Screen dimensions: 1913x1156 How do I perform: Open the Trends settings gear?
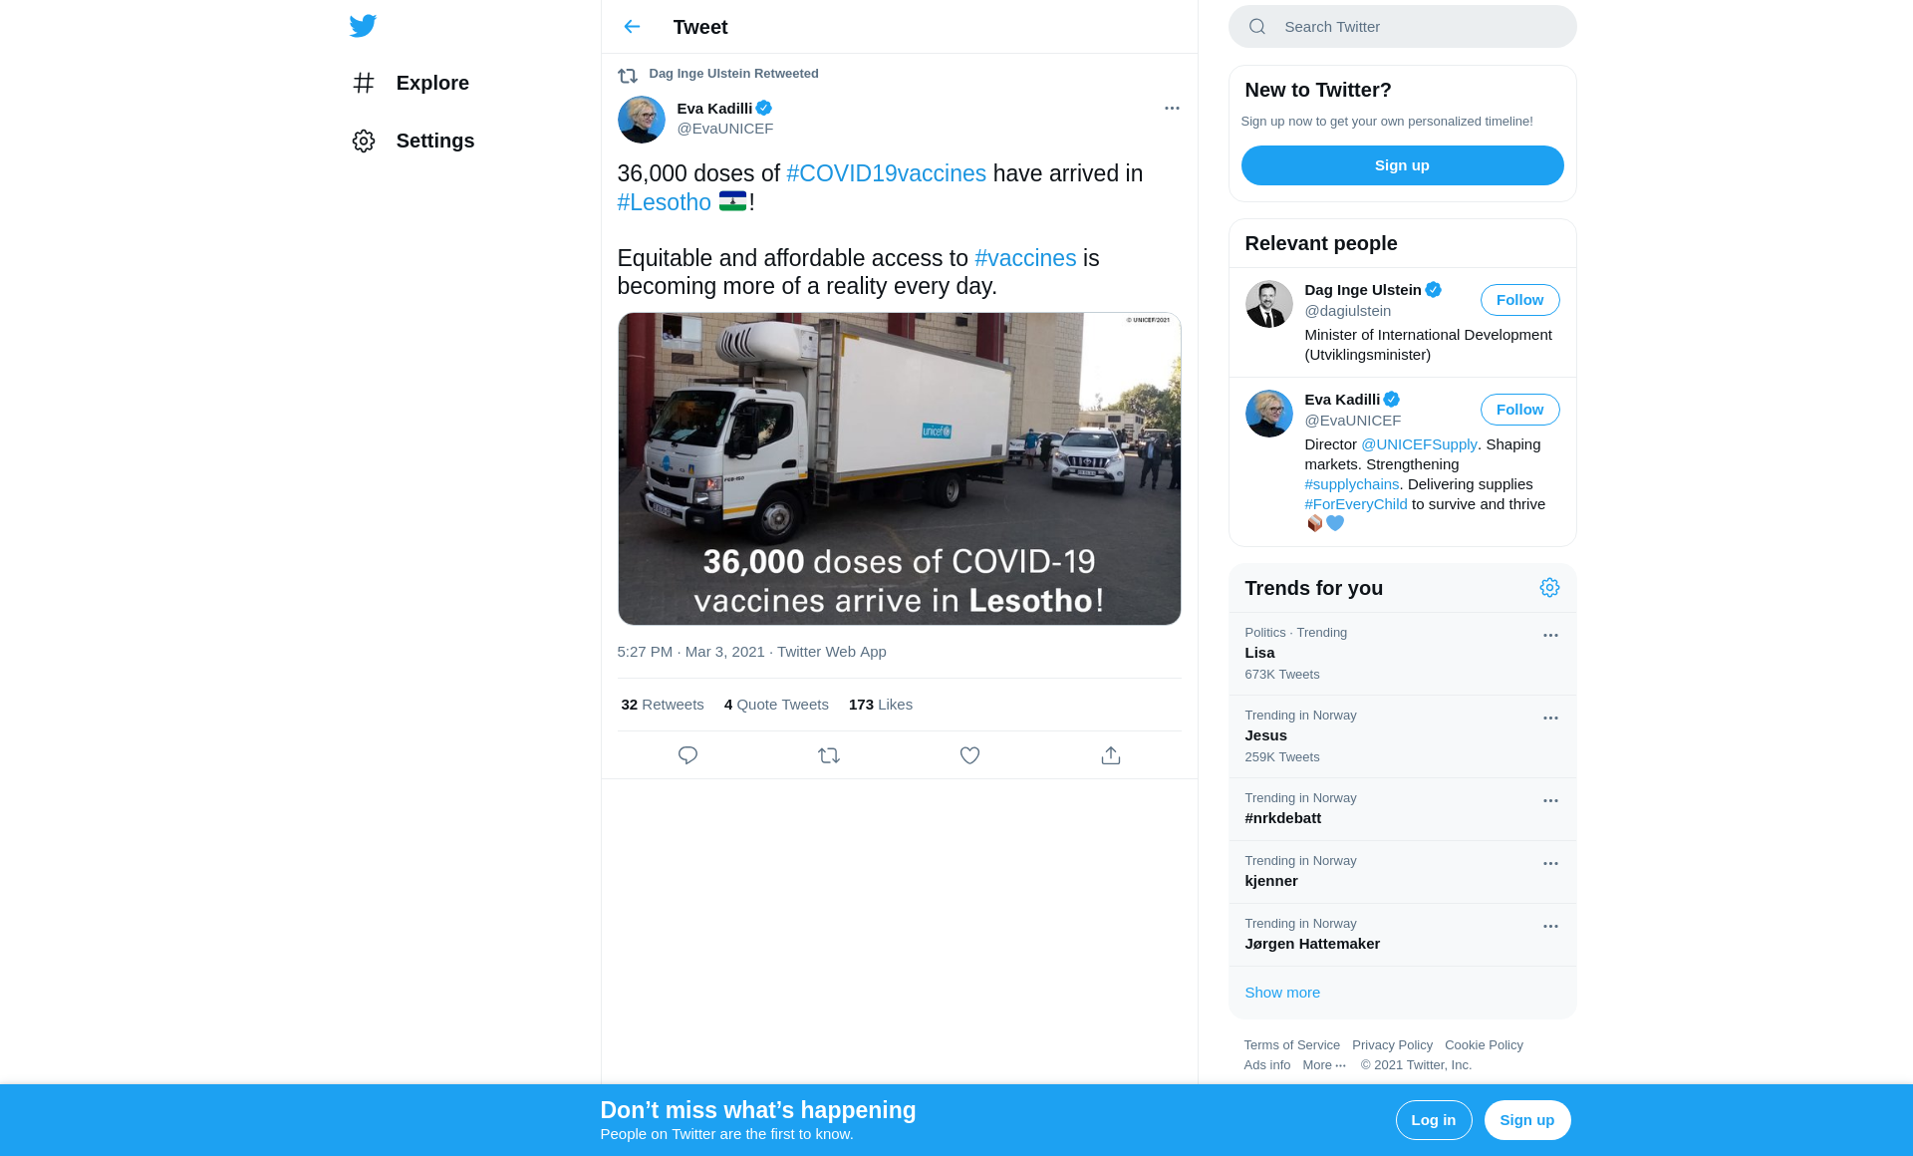tap(1549, 588)
